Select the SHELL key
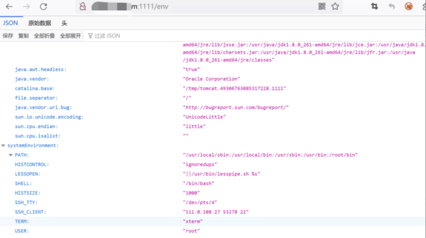This screenshot has width=426, height=238. tap(23, 184)
